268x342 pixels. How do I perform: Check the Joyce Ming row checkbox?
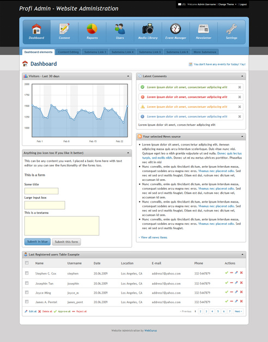click(x=27, y=292)
